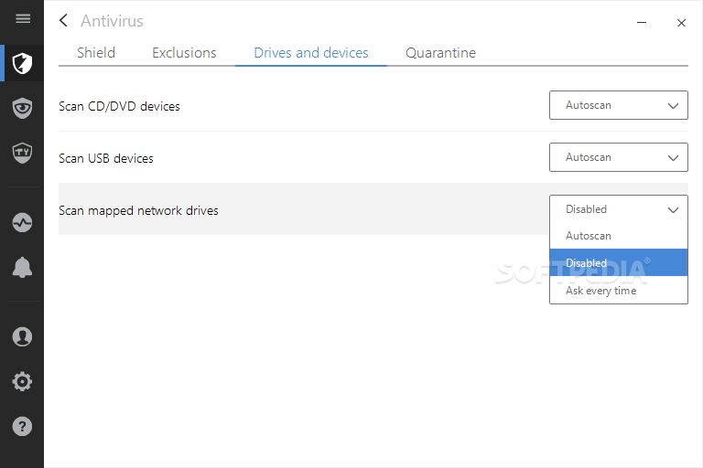Expand the Scan CD/DVD devices dropdown
703x468 pixels.
point(618,105)
